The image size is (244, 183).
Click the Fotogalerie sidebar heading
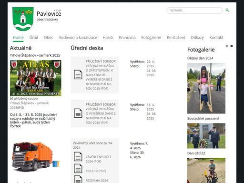pyautogui.click(x=201, y=50)
